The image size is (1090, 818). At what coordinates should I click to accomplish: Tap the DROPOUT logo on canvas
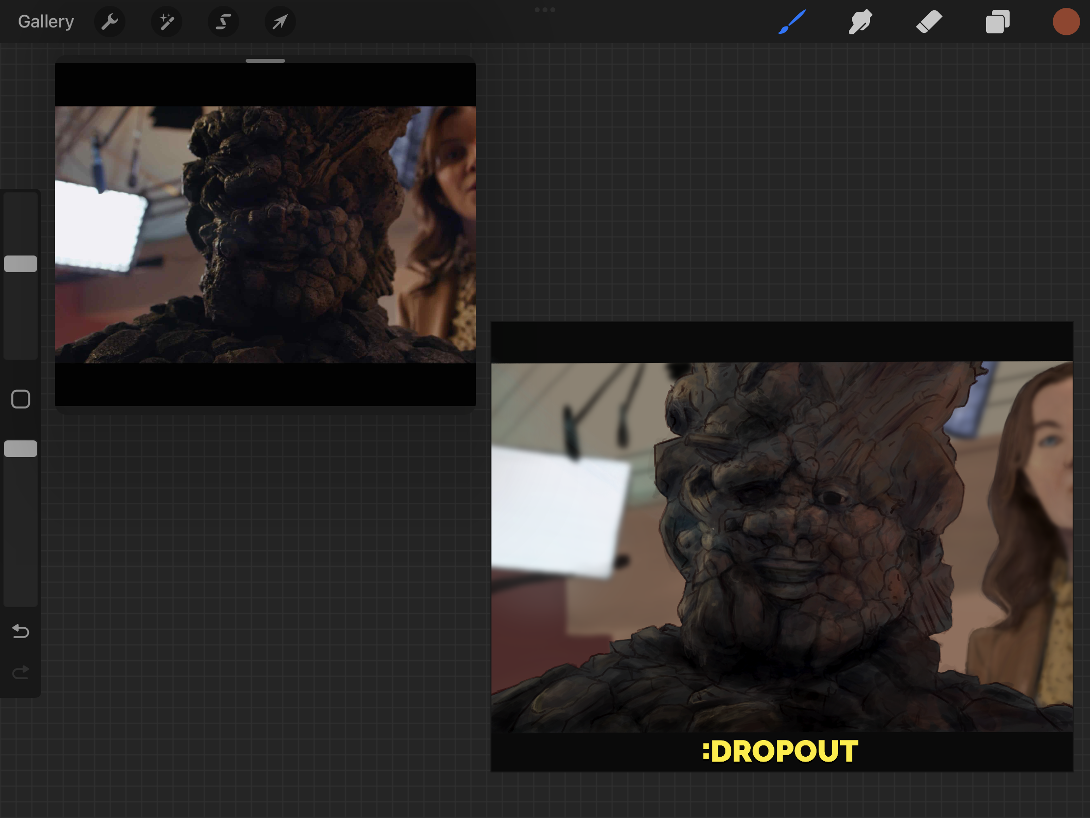point(781,751)
